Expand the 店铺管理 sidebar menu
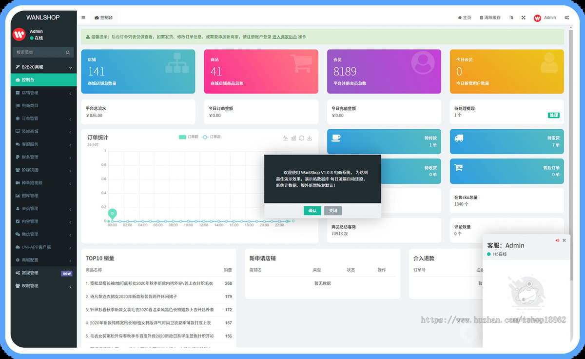 click(x=43, y=93)
